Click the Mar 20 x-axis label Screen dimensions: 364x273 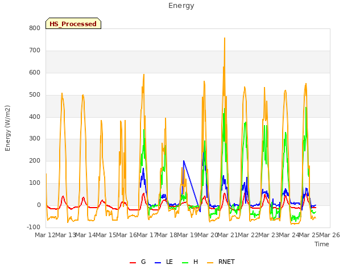click(x=208, y=235)
